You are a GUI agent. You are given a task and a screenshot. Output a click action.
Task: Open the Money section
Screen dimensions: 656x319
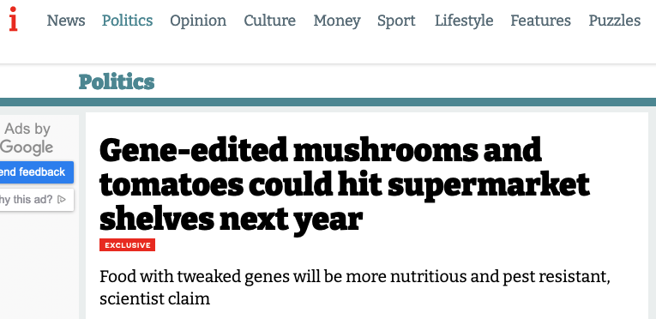[x=337, y=21]
